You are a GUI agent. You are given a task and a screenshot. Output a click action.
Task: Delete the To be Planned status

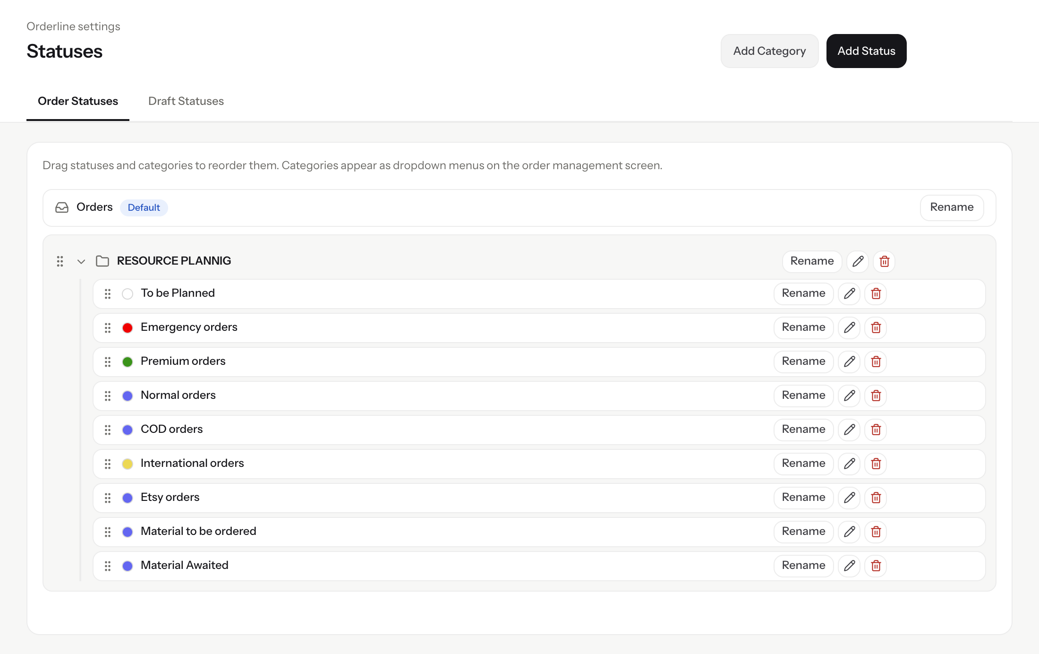[876, 293]
